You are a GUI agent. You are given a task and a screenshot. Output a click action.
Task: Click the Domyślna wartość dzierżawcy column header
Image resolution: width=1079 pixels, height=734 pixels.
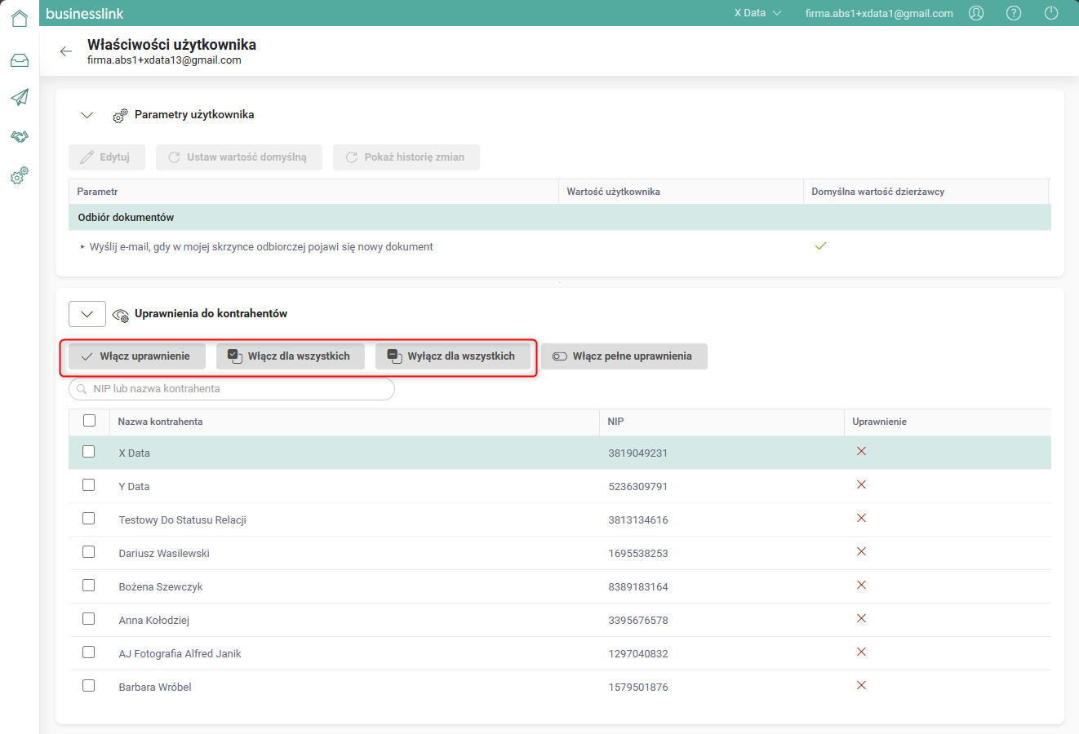(926, 192)
